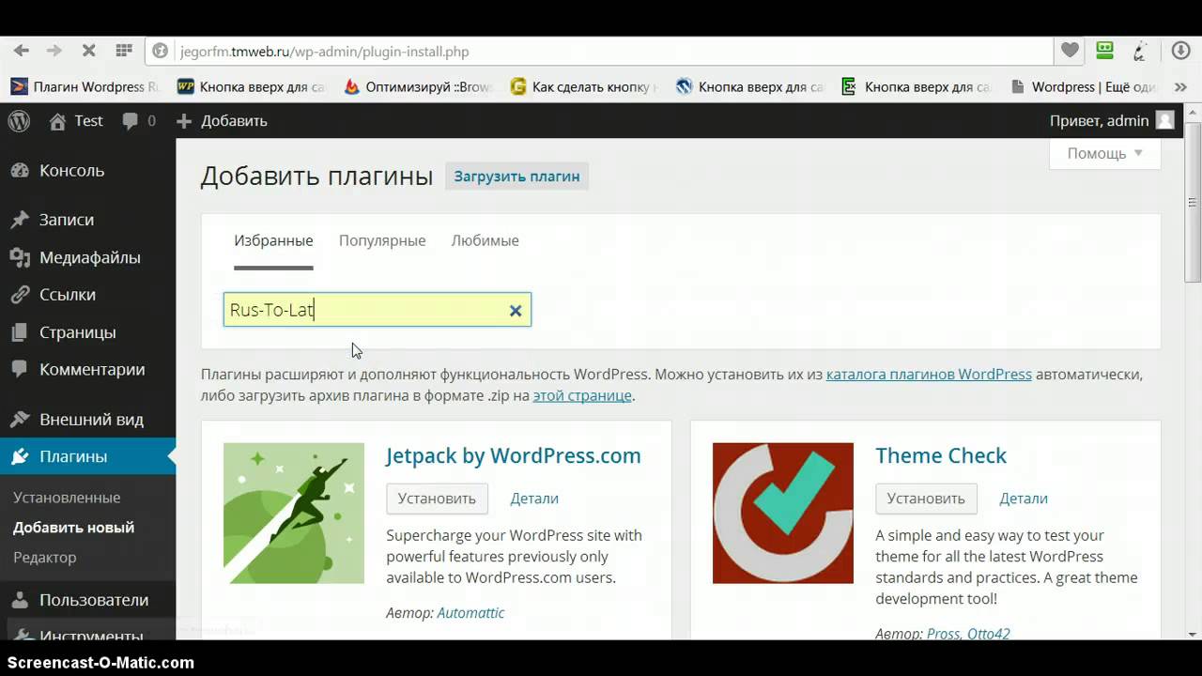The image size is (1202, 676).
Task: Go back with browser back arrow
Action: click(x=21, y=51)
